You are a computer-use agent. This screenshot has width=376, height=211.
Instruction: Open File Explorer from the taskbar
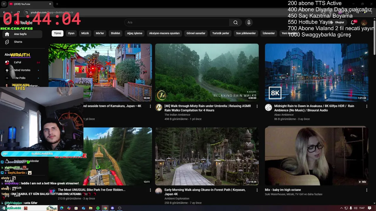(91, 208)
